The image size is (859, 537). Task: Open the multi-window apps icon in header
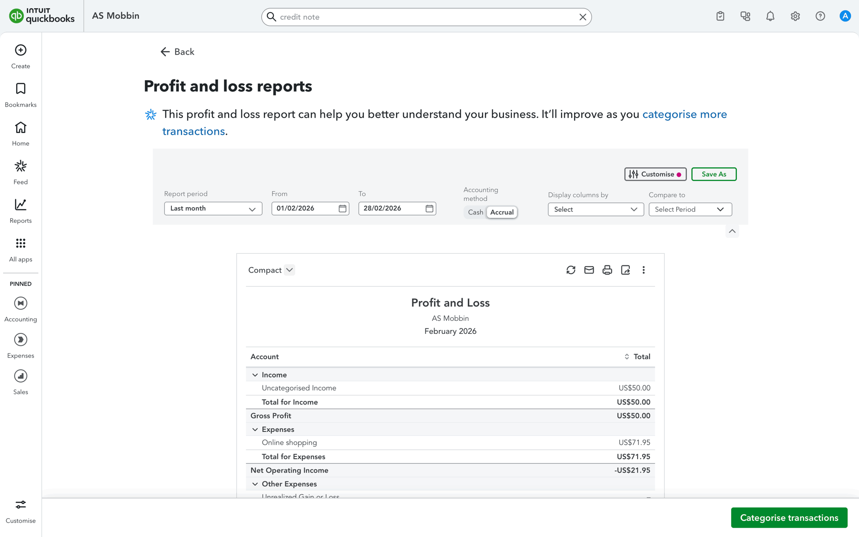pos(745,16)
